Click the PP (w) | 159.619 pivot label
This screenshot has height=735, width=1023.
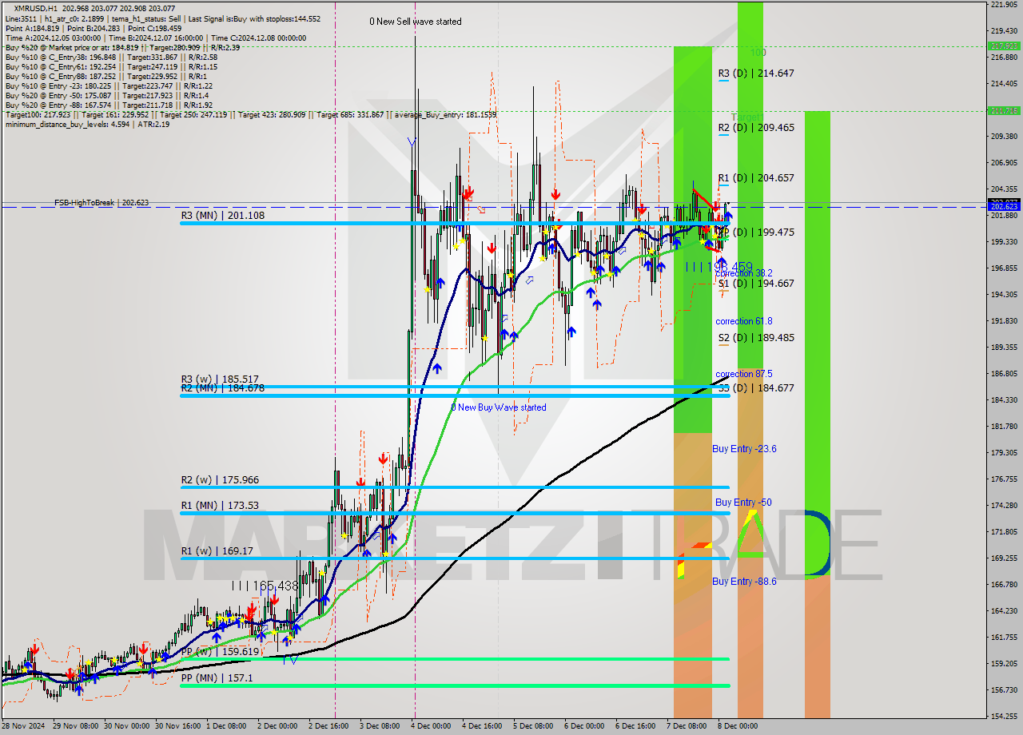point(220,651)
